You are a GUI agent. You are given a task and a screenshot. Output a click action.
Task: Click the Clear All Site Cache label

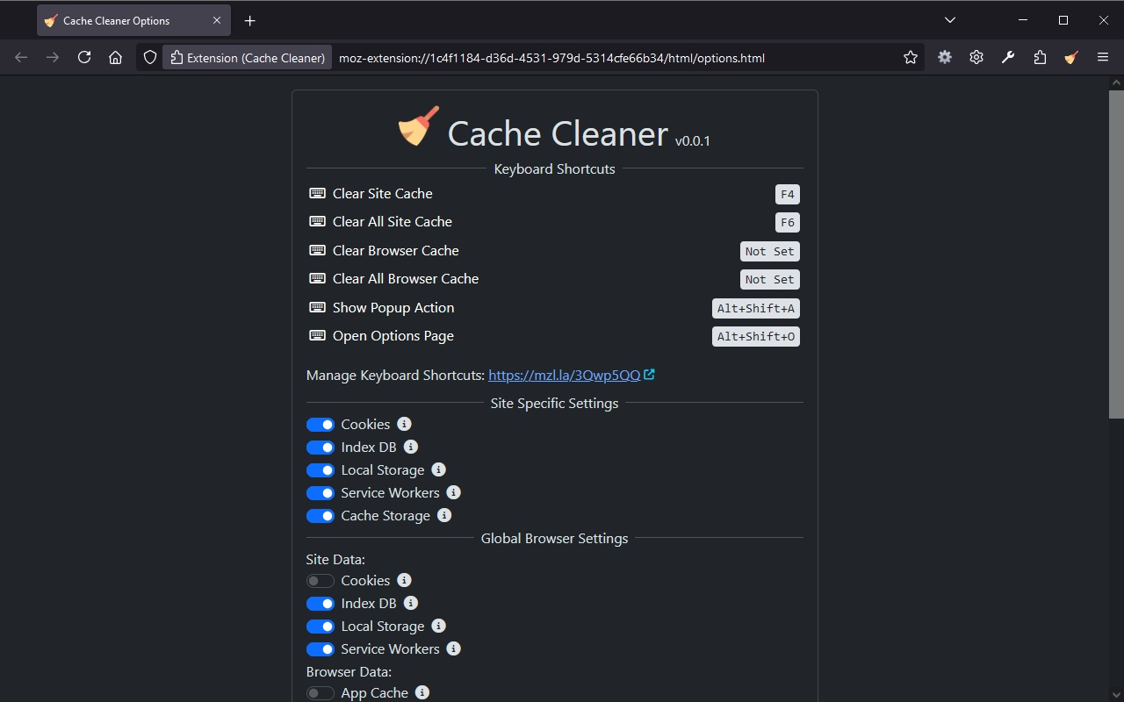393,222
